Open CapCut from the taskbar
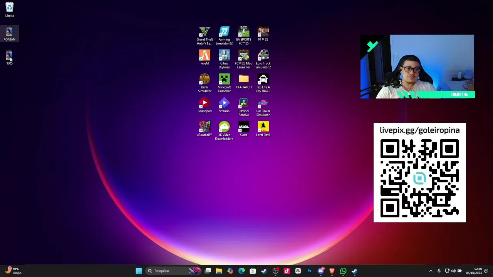This screenshot has width=493, height=277. 298,271
